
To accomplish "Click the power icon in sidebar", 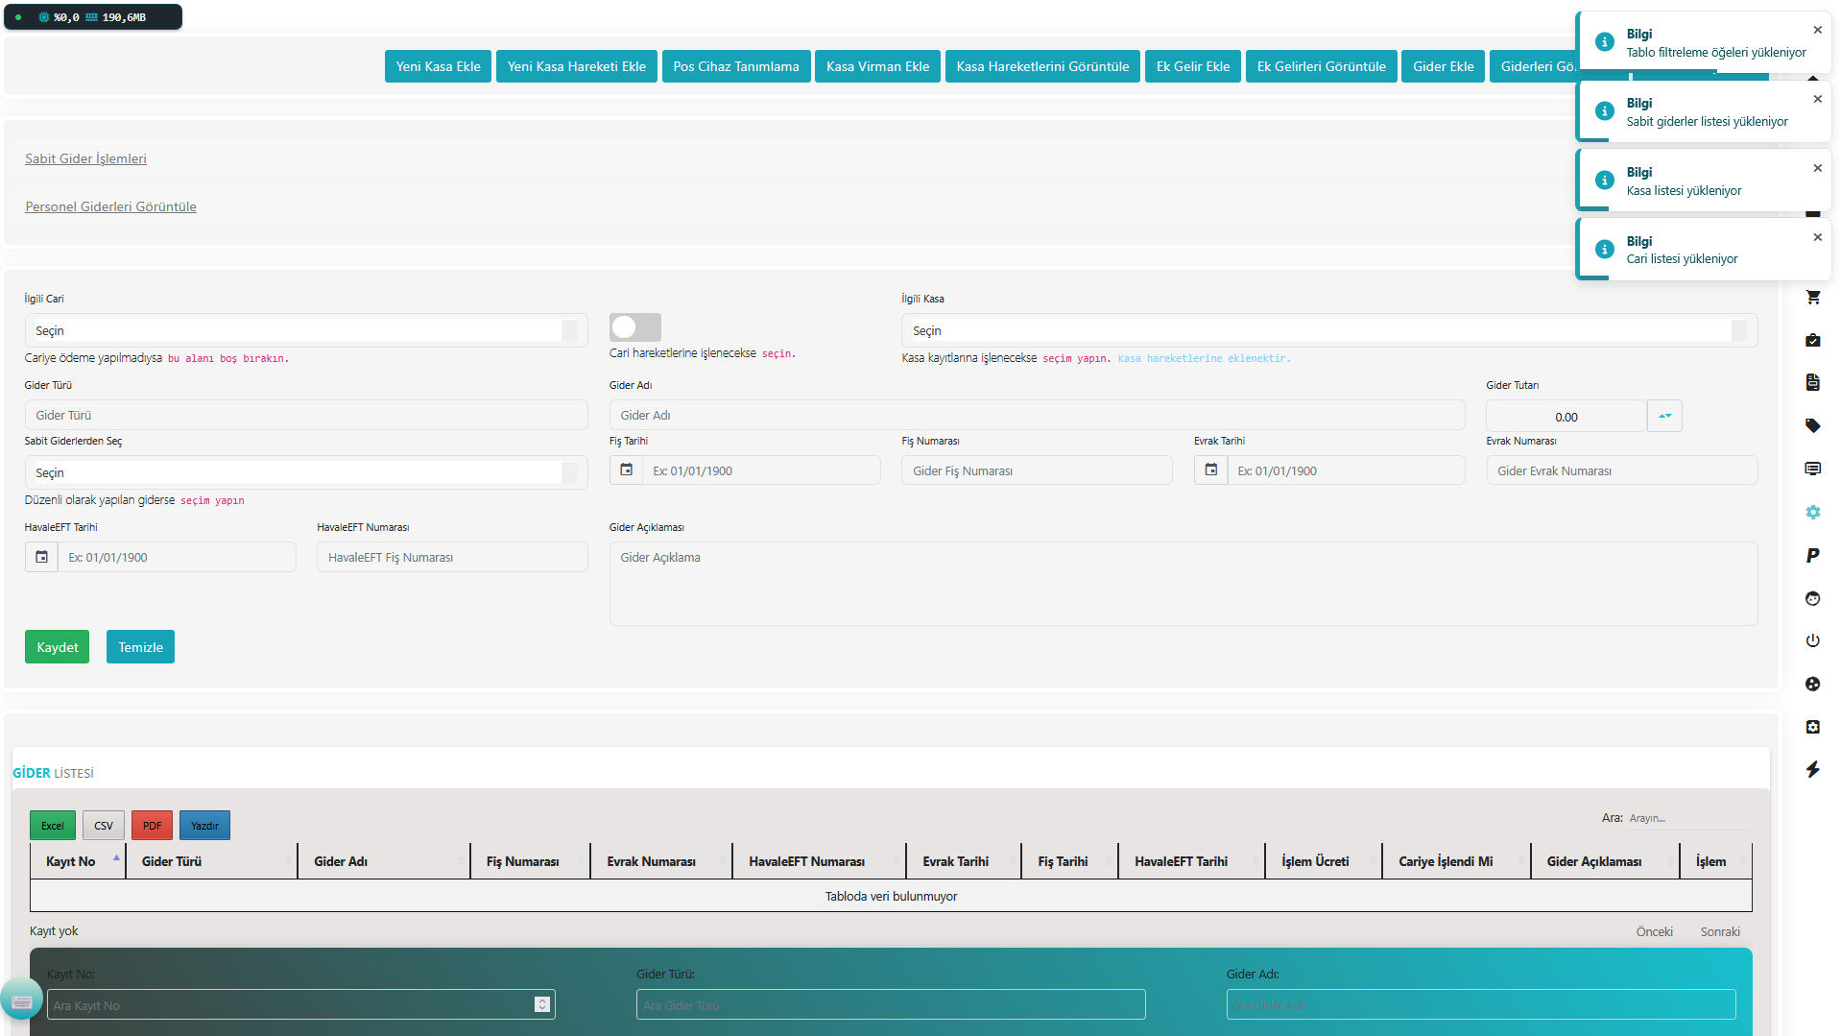I will 1812,640.
